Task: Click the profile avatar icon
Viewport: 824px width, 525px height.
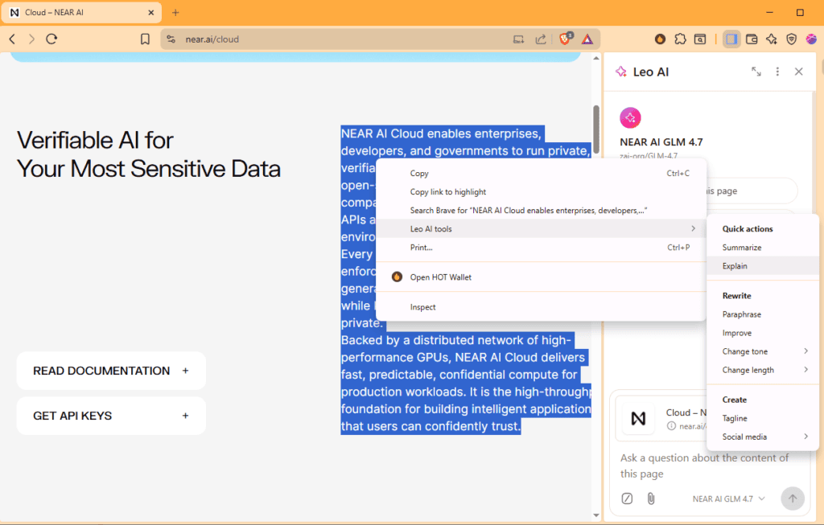Action: pyautogui.click(x=811, y=39)
